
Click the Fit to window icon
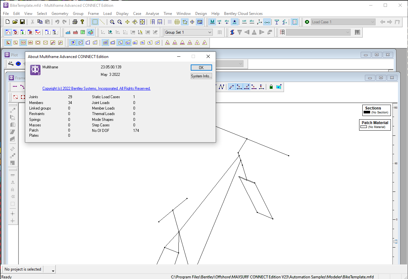tap(142, 22)
